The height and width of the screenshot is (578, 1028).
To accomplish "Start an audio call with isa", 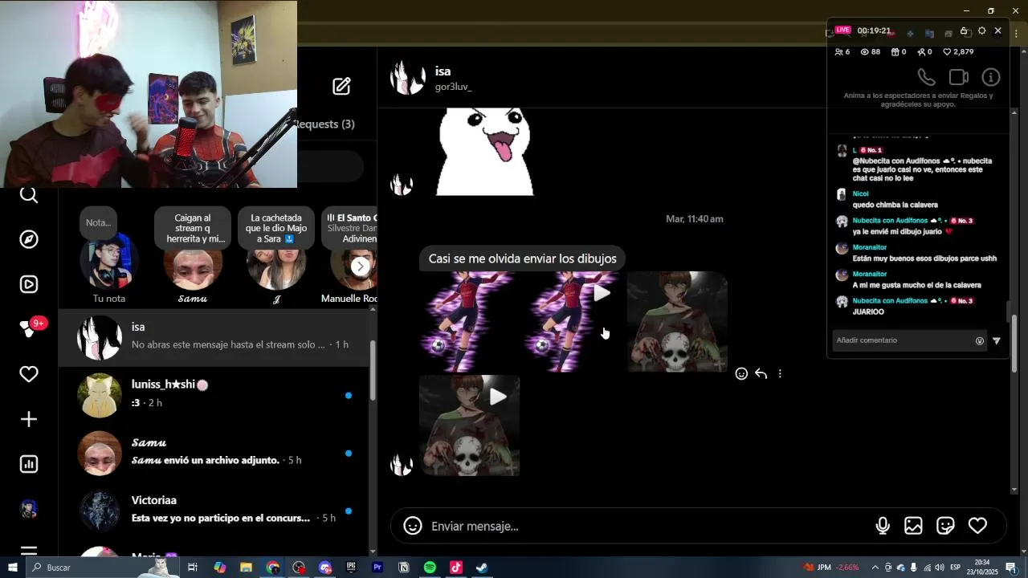I will click(927, 77).
